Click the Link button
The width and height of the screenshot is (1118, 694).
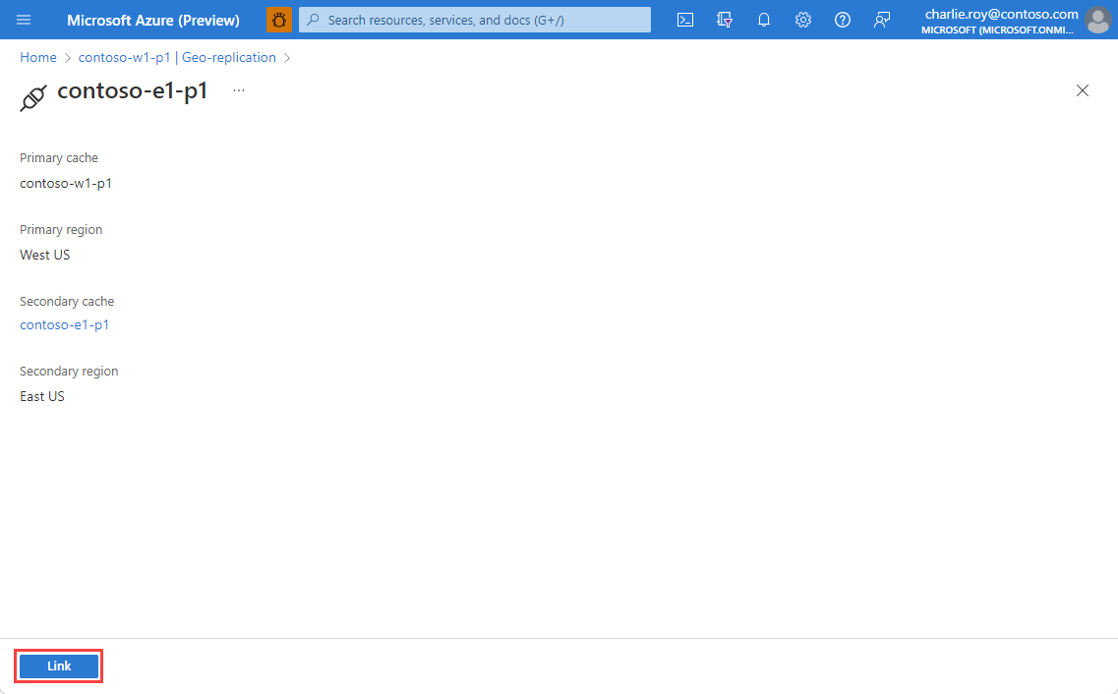(58, 665)
